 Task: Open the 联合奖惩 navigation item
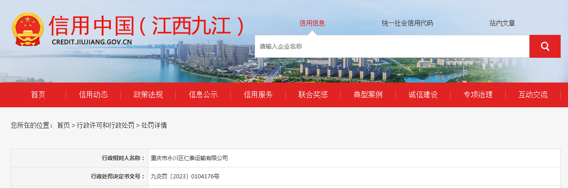coord(313,95)
